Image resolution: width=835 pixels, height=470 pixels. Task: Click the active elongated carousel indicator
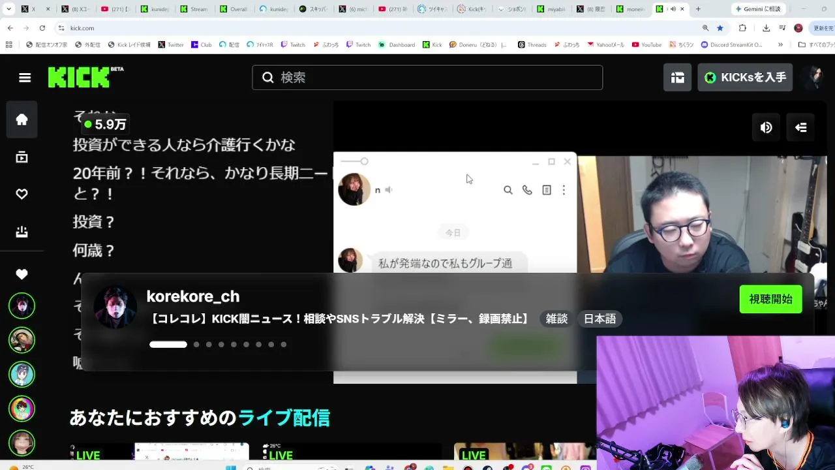[x=168, y=345]
